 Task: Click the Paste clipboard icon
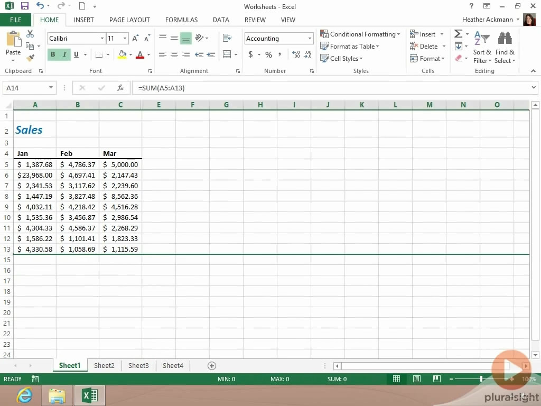[x=13, y=38]
